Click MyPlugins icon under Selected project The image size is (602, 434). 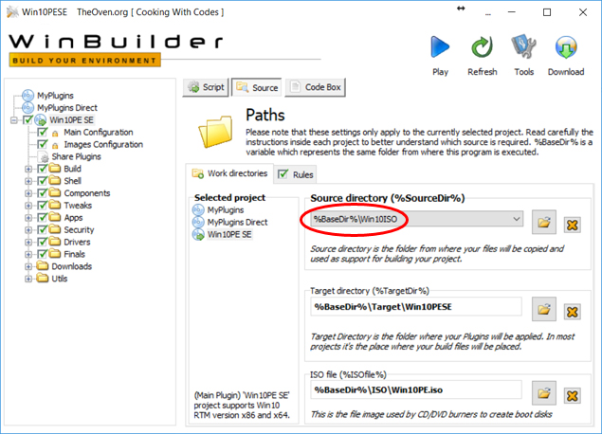(198, 210)
